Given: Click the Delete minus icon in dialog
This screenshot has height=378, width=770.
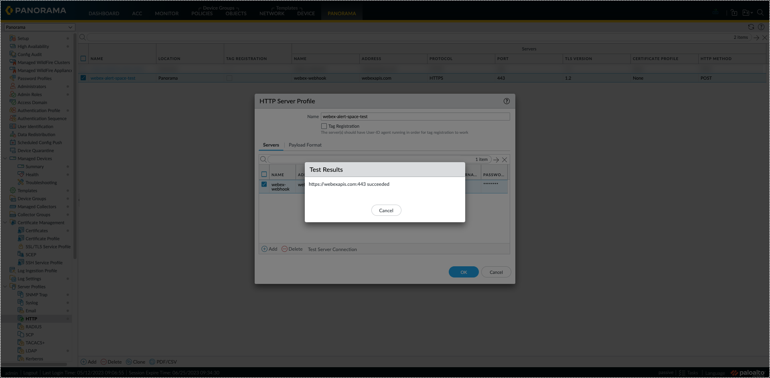Looking at the screenshot, I should [x=284, y=249].
